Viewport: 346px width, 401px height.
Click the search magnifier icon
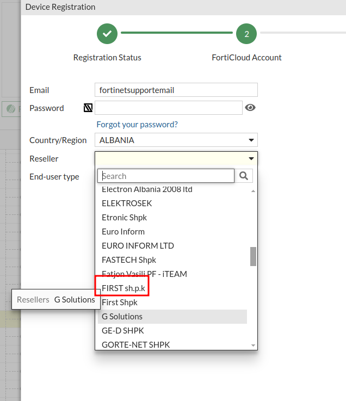[244, 176]
